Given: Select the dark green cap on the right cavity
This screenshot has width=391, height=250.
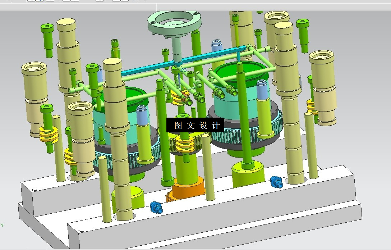Looking at the screenshot, I should click(x=241, y=72).
